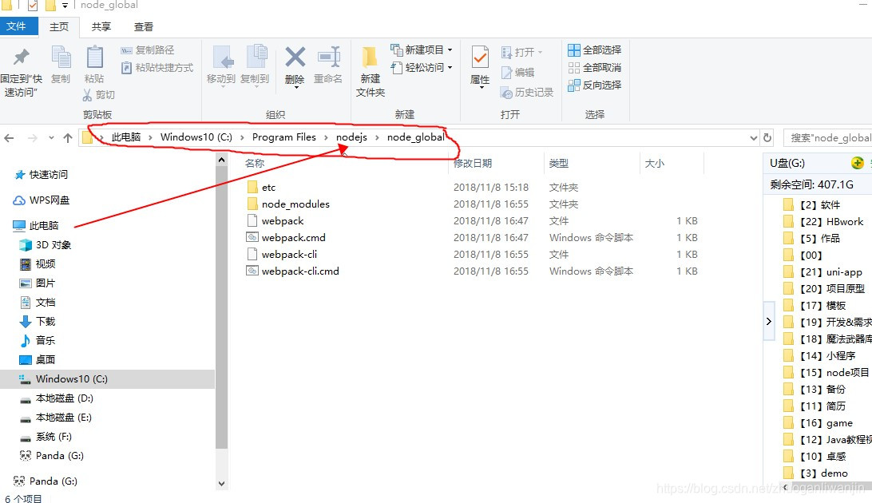The height and width of the screenshot is (503, 872).
Task: Sort by 修改日期 column header
Action: pos(473,164)
